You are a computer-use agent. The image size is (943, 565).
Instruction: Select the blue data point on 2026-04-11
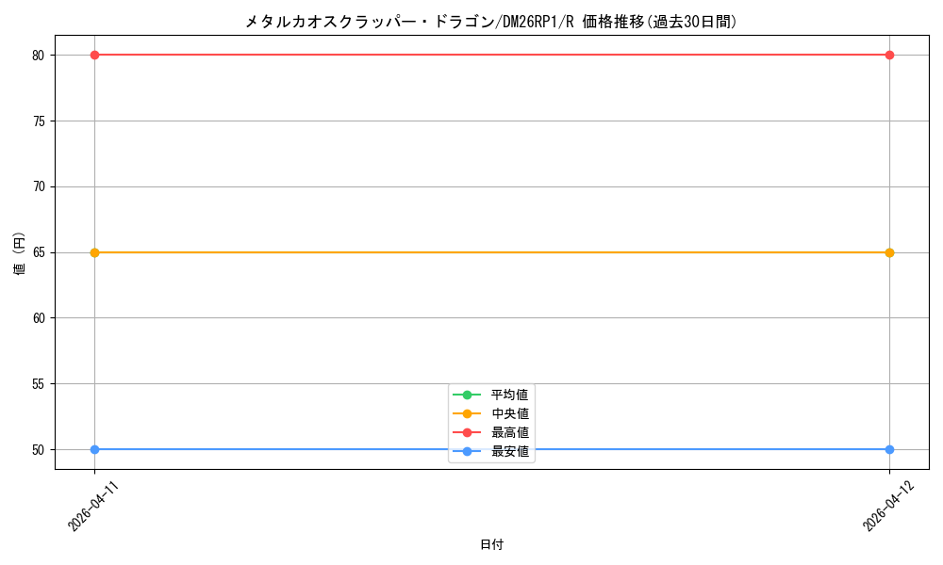pos(94,449)
